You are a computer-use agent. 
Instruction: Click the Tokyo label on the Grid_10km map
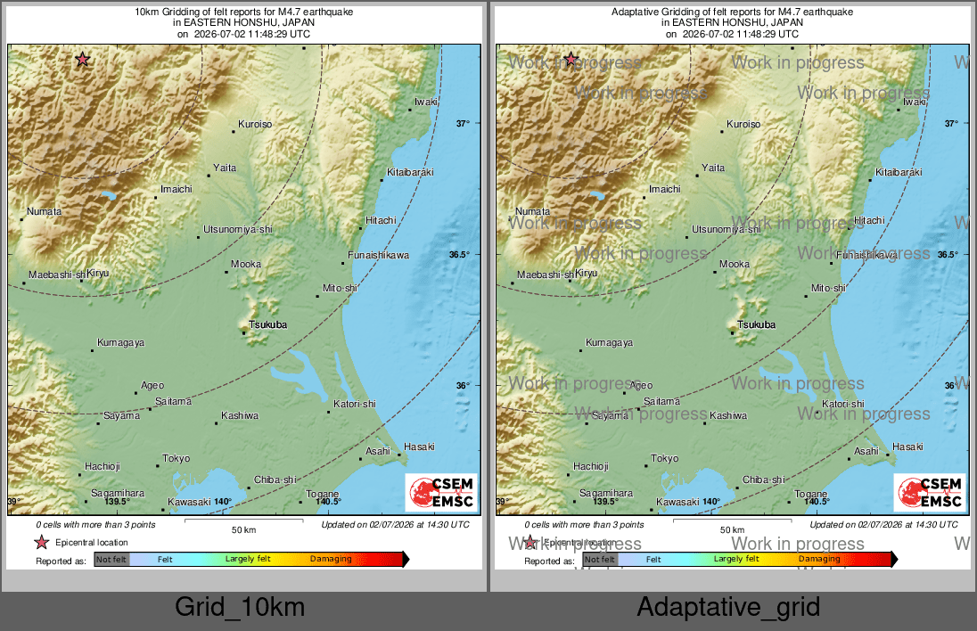(177, 458)
